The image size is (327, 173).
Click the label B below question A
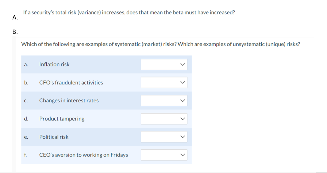coord(15,31)
